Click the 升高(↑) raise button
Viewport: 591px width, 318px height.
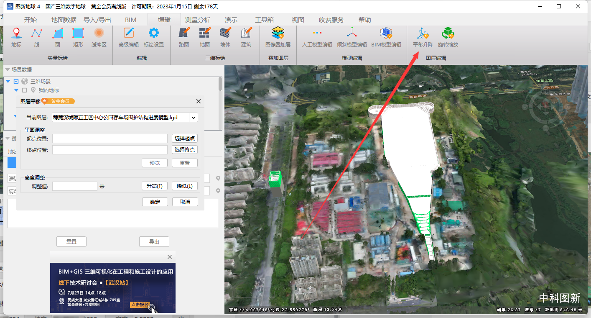tap(155, 186)
